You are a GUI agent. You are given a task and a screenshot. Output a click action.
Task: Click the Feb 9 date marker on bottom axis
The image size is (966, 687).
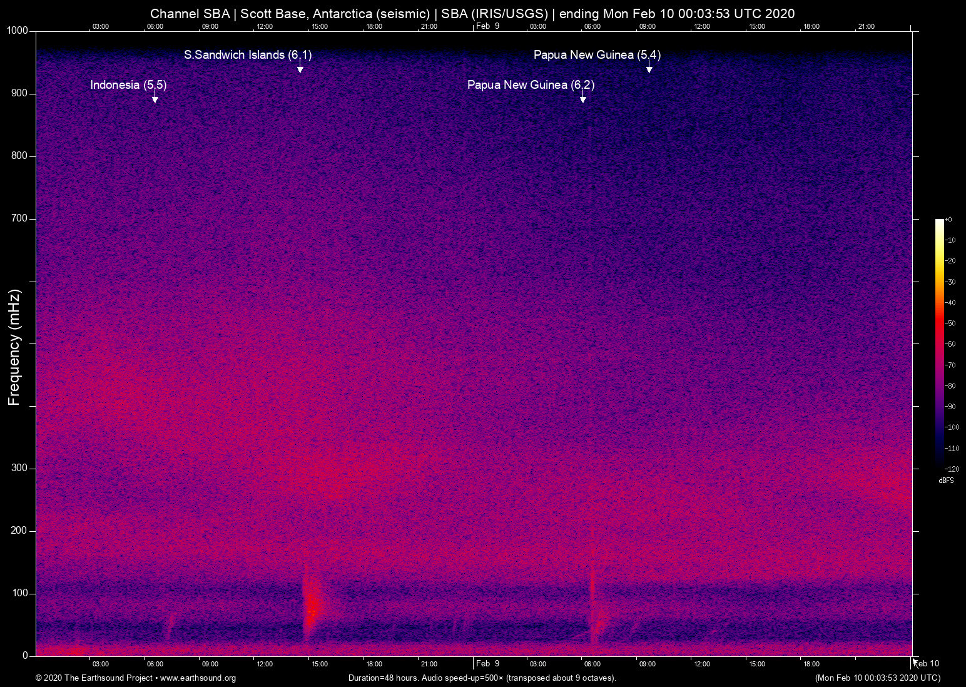coord(487,664)
